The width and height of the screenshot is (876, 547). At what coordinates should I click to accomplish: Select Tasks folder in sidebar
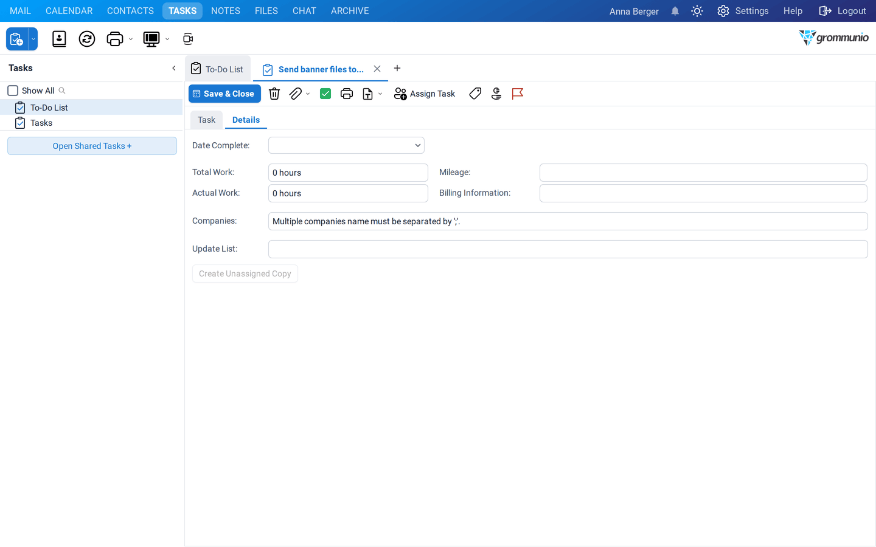[x=91, y=123]
